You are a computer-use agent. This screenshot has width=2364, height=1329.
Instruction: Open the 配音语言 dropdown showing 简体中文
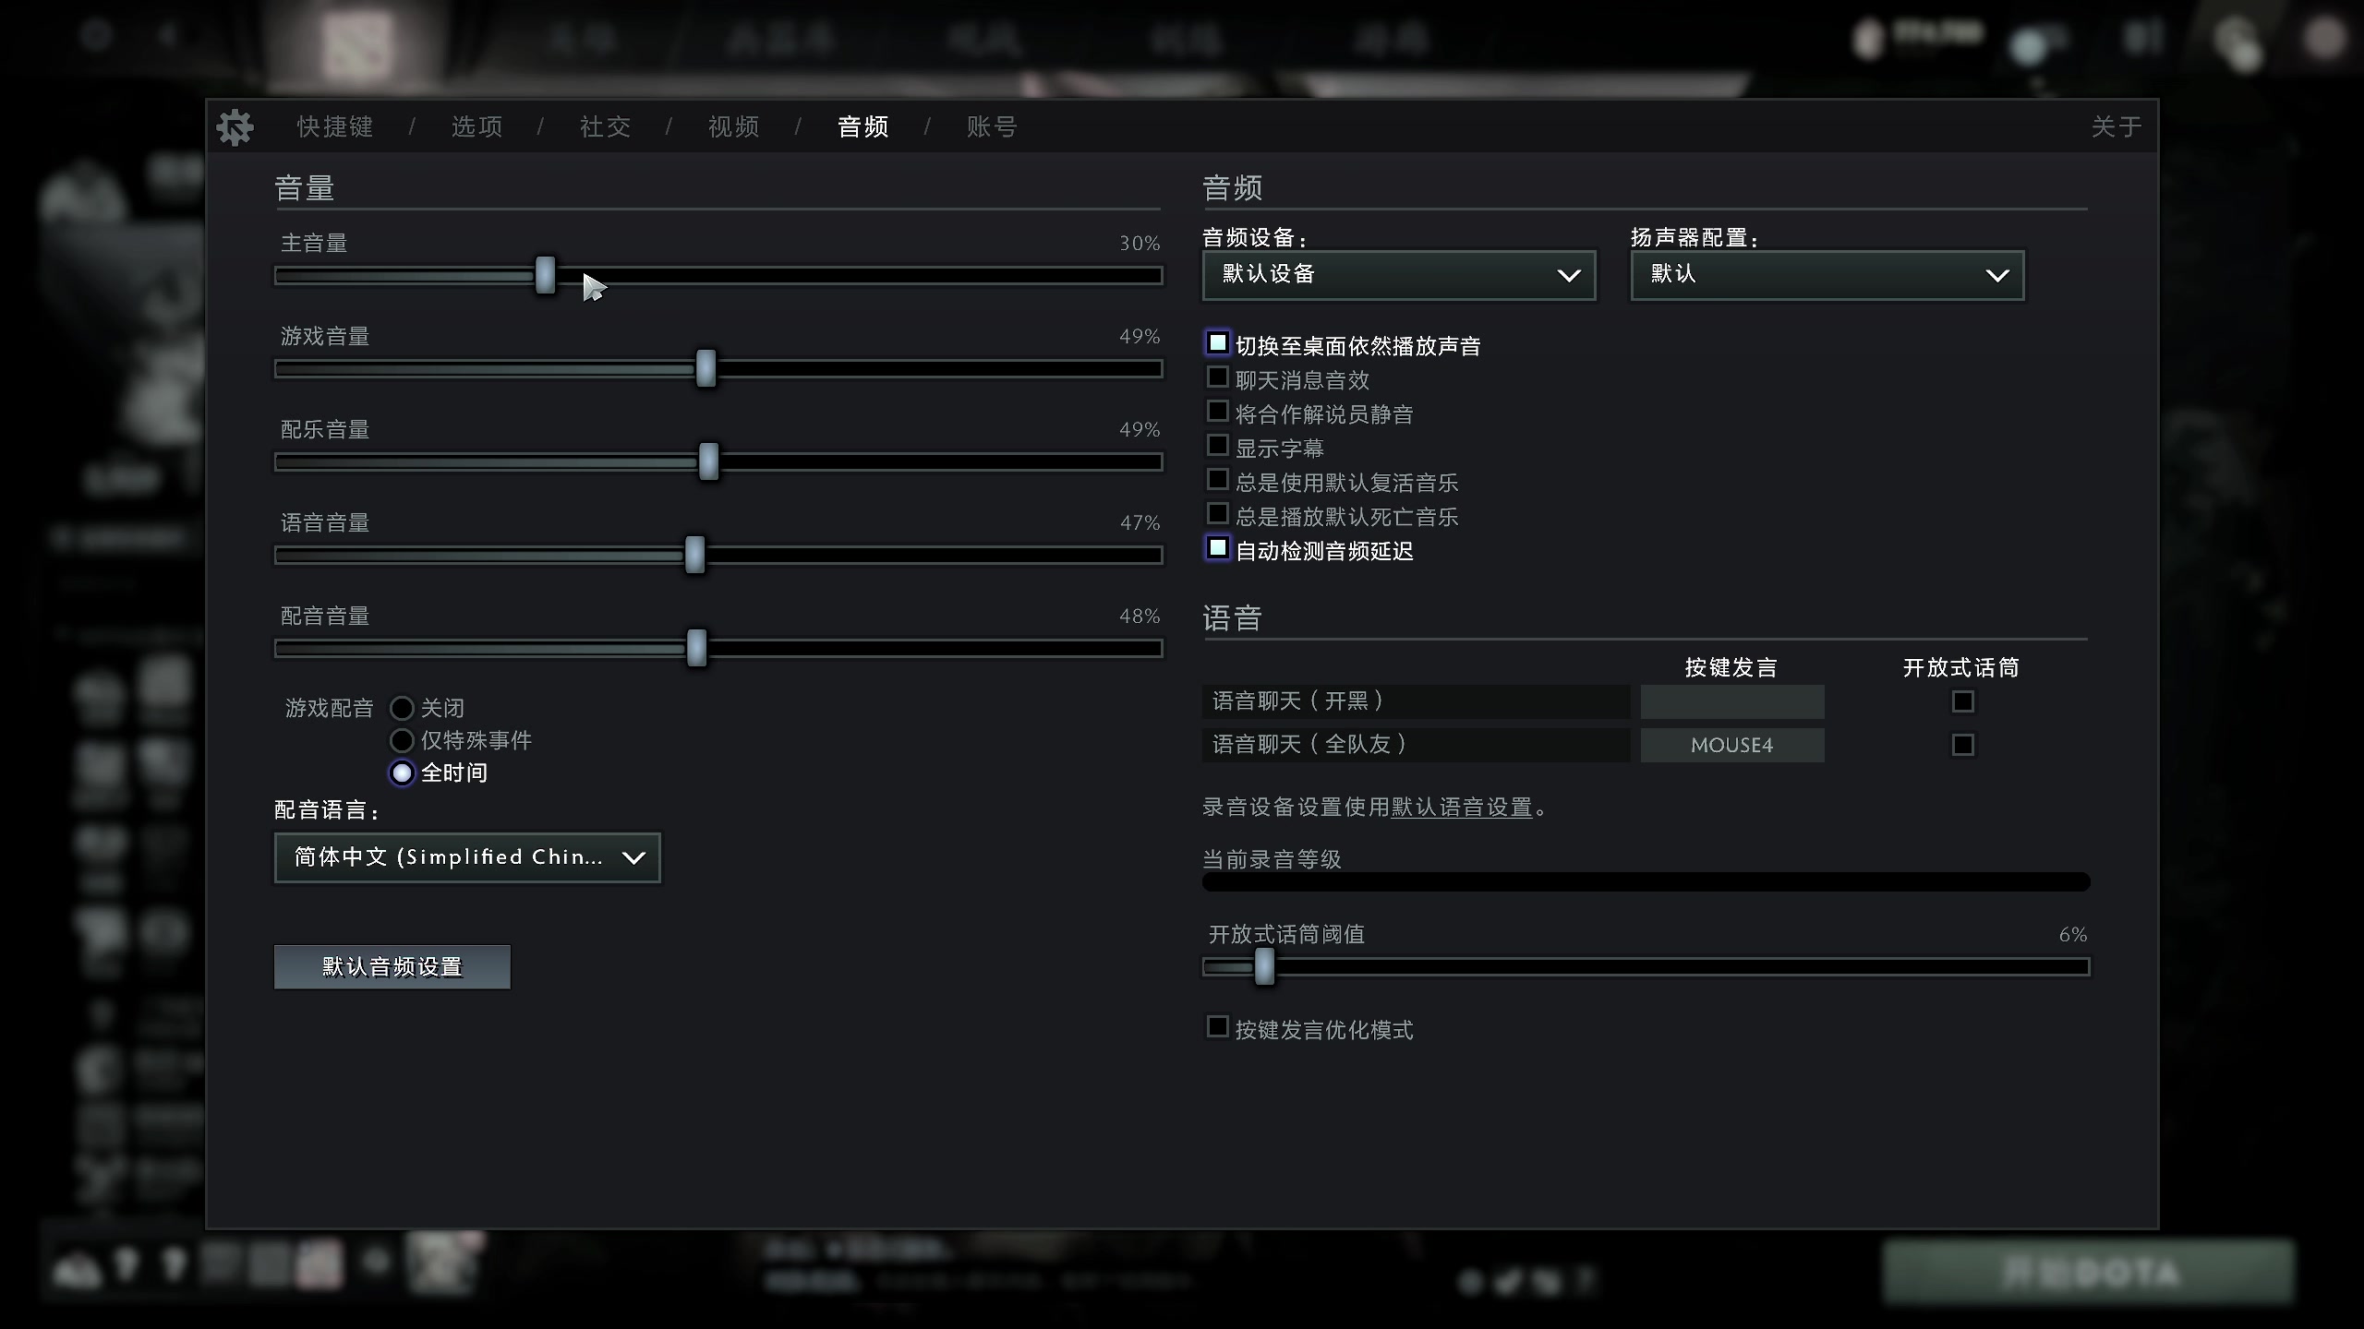[466, 857]
